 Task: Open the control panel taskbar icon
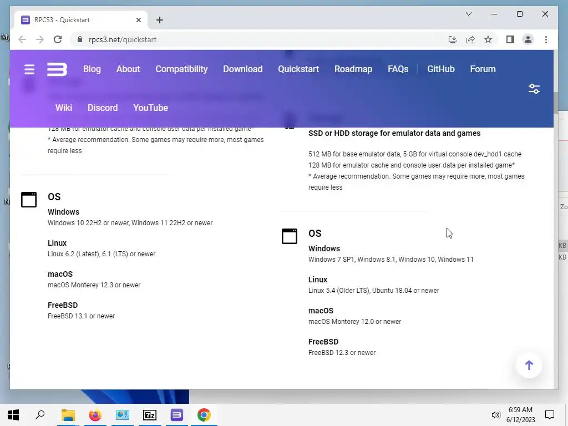123,415
